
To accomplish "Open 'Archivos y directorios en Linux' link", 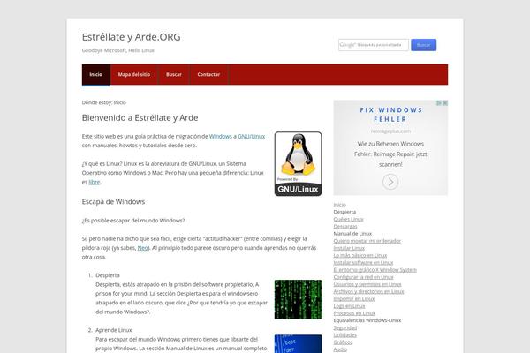I will 368,291.
